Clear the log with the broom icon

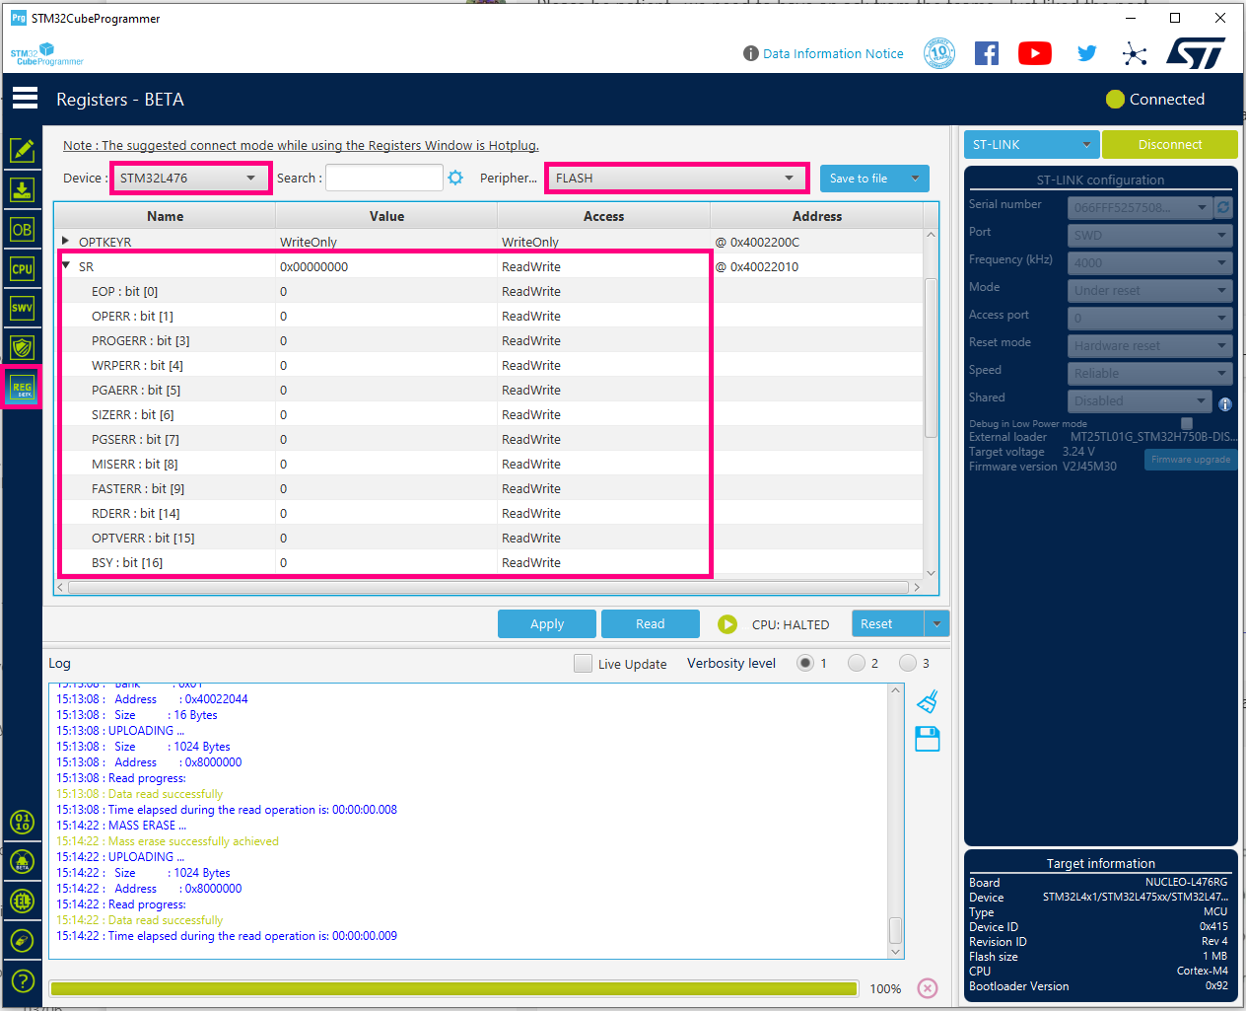tap(926, 700)
